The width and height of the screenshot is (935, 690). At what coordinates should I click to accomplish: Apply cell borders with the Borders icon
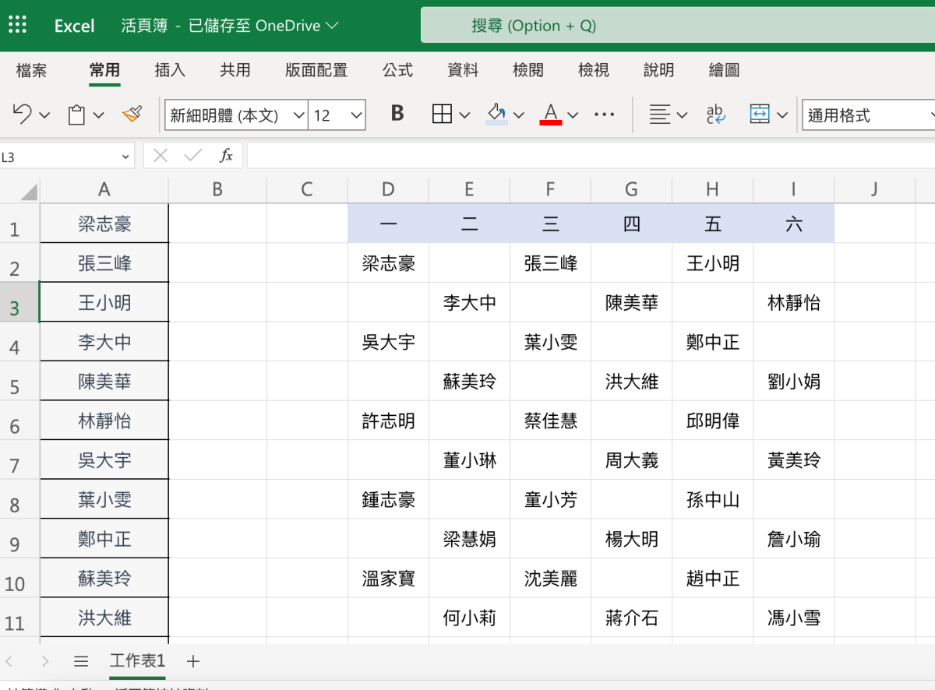click(442, 115)
